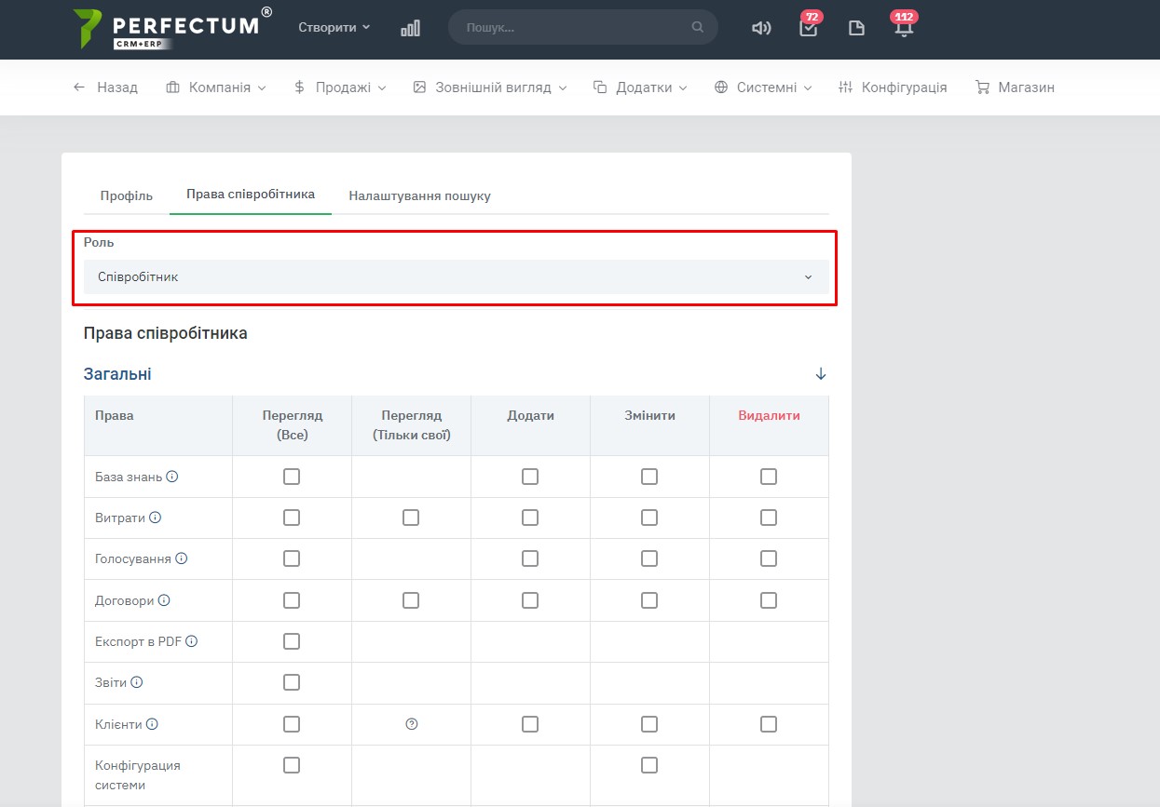This screenshot has width=1160, height=807.
Task: Click the info icon next to Експорт в PDF
Action: coord(192,641)
